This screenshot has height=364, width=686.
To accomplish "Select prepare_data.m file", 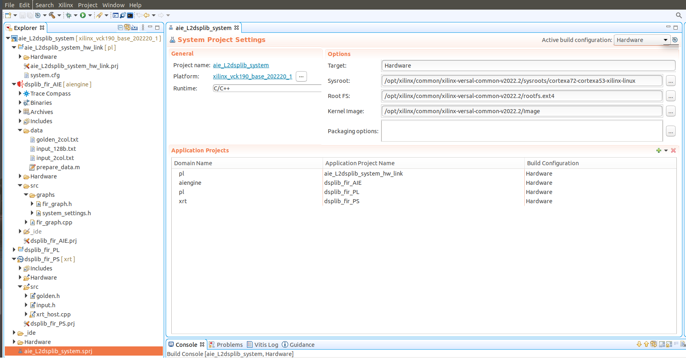I will (x=58, y=167).
